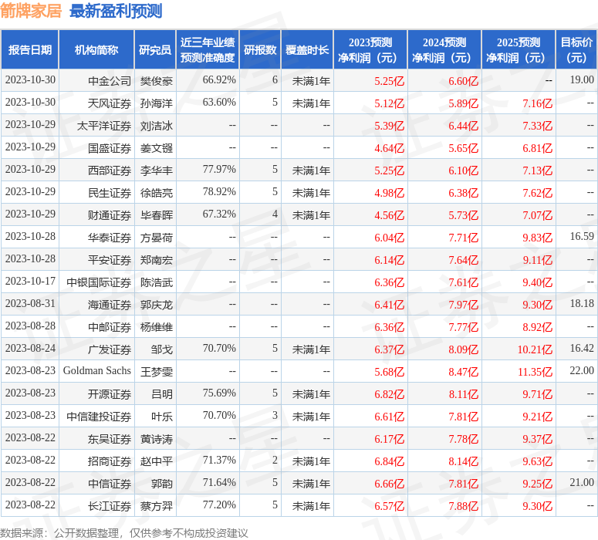598x540 pixels.
Task: Select the 2025预测净利润 column header
Action: click(519, 50)
